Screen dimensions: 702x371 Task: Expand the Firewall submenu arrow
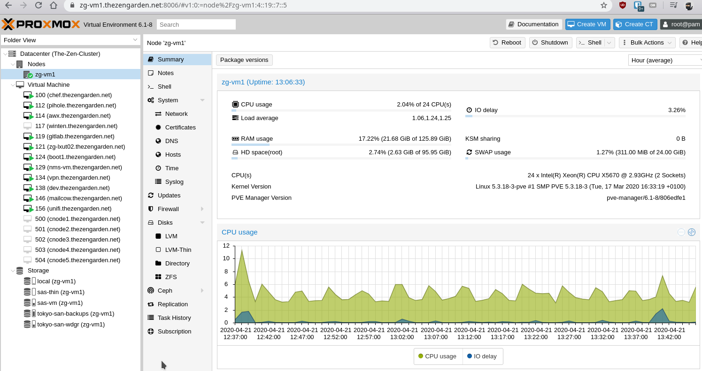click(x=202, y=209)
